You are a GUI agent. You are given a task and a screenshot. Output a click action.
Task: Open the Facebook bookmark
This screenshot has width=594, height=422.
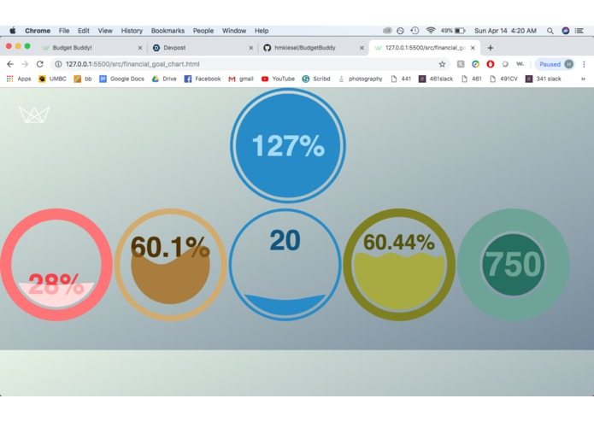tap(203, 79)
